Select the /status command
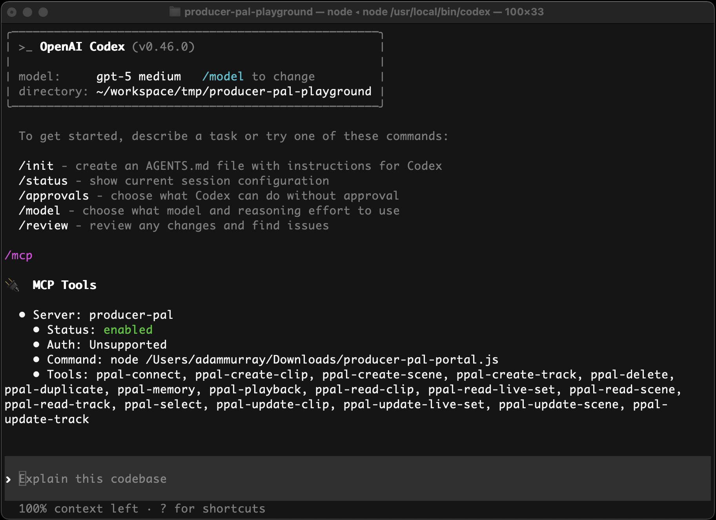 [44, 180]
